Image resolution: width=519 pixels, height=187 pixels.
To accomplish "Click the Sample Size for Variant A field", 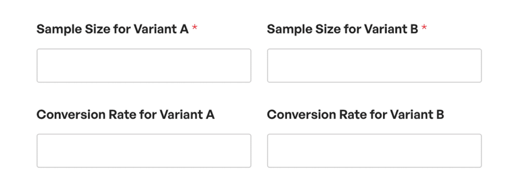I will (x=143, y=65).
